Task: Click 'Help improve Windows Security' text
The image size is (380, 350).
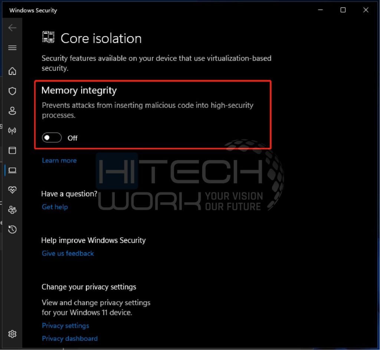Action: tap(94, 240)
